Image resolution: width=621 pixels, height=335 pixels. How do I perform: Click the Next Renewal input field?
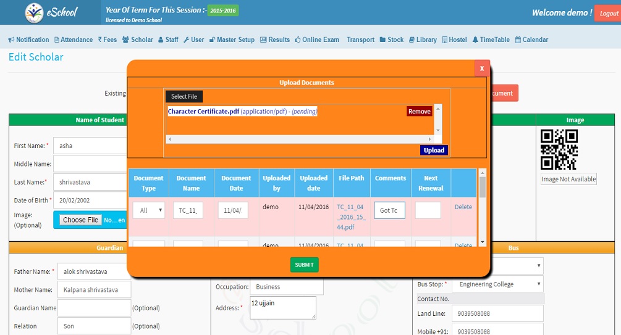click(x=428, y=210)
